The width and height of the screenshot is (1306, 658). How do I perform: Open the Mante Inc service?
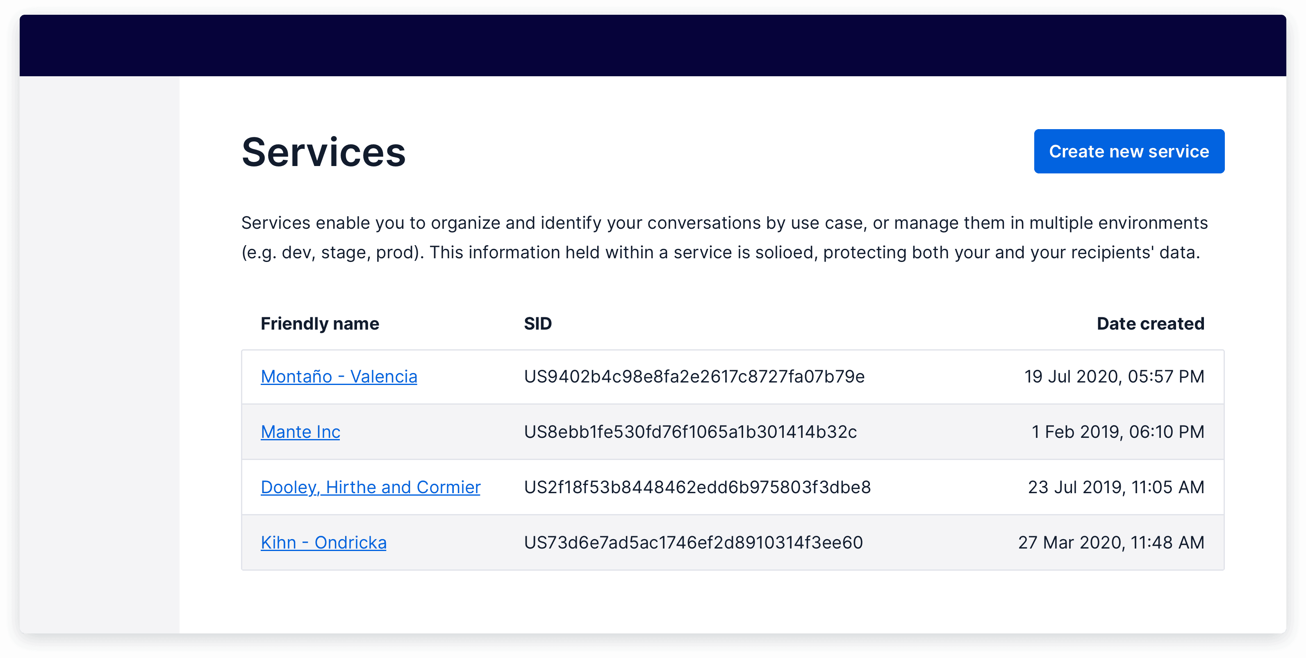pyautogui.click(x=300, y=432)
